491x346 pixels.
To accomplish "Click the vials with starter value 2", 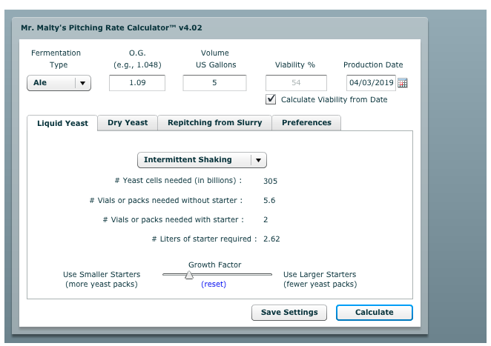I will point(266,219).
